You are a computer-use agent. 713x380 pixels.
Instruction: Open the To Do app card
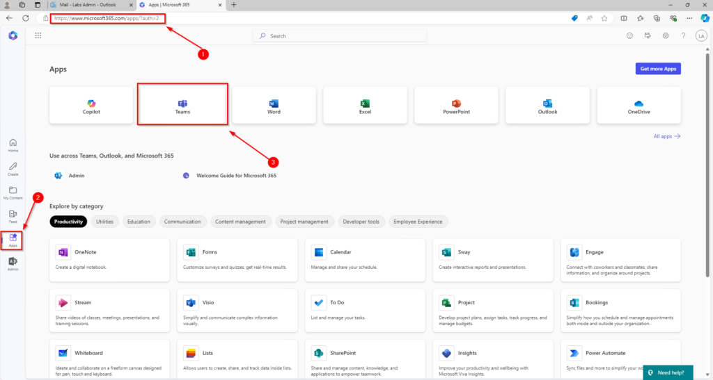[x=365, y=311]
